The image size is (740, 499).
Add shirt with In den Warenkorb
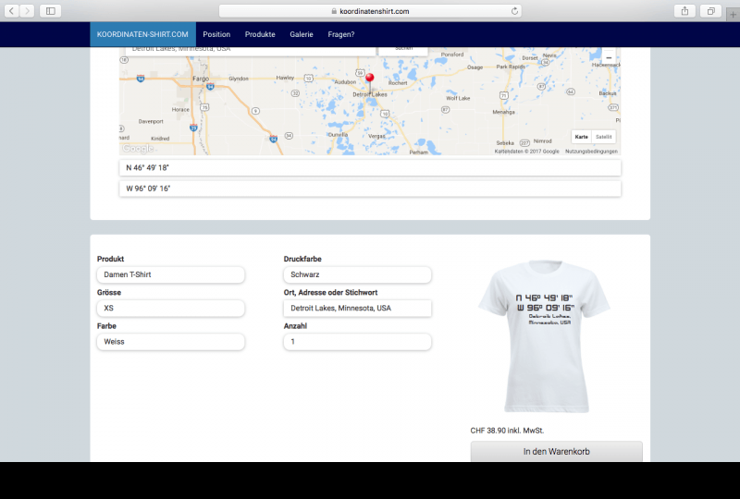pos(556,451)
